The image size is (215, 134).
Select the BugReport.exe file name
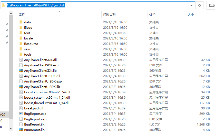[x=35, y=114]
